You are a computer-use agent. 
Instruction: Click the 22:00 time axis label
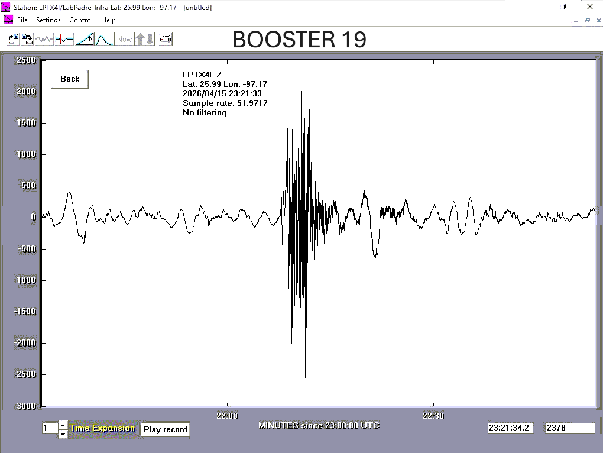pos(227,416)
